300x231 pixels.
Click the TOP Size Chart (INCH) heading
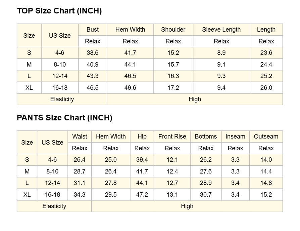[x=59, y=11]
